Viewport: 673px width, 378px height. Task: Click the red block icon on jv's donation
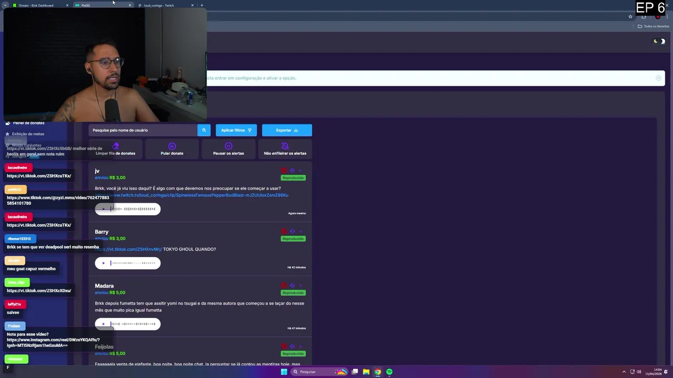point(284,171)
